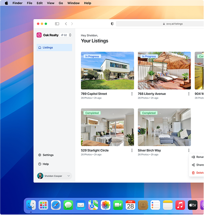Open FaceTime from the dock
Screen dimensions: 204x215
click(118, 205)
